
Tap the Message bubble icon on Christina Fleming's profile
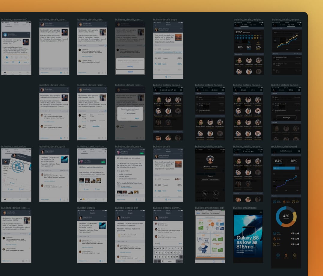215,193
